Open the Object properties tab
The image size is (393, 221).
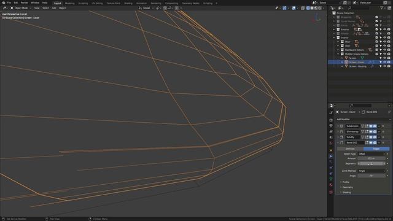(x=331, y=150)
